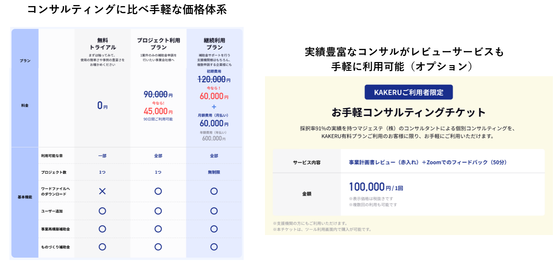This screenshot has width=560, height=262.
Task: Click the blue plus sign between the fees
Action: pyautogui.click(x=214, y=107)
